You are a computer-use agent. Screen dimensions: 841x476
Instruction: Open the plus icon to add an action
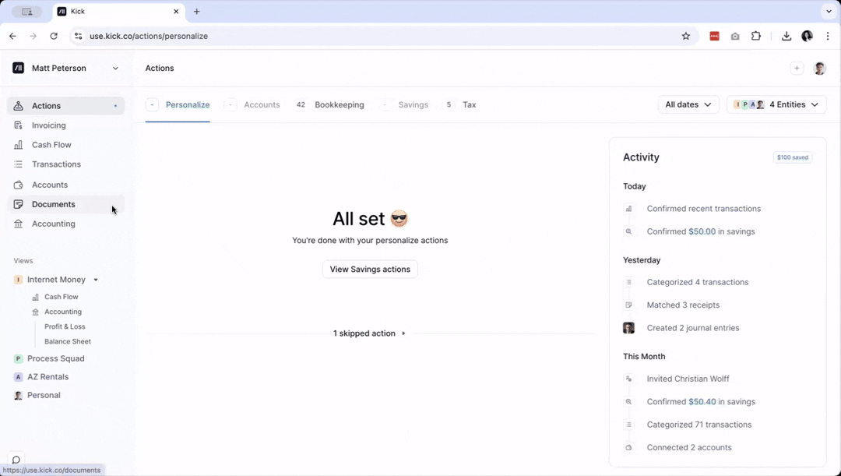[x=797, y=68]
